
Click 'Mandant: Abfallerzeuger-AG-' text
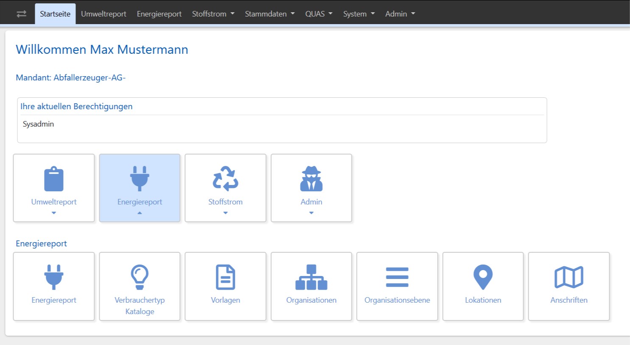(70, 77)
